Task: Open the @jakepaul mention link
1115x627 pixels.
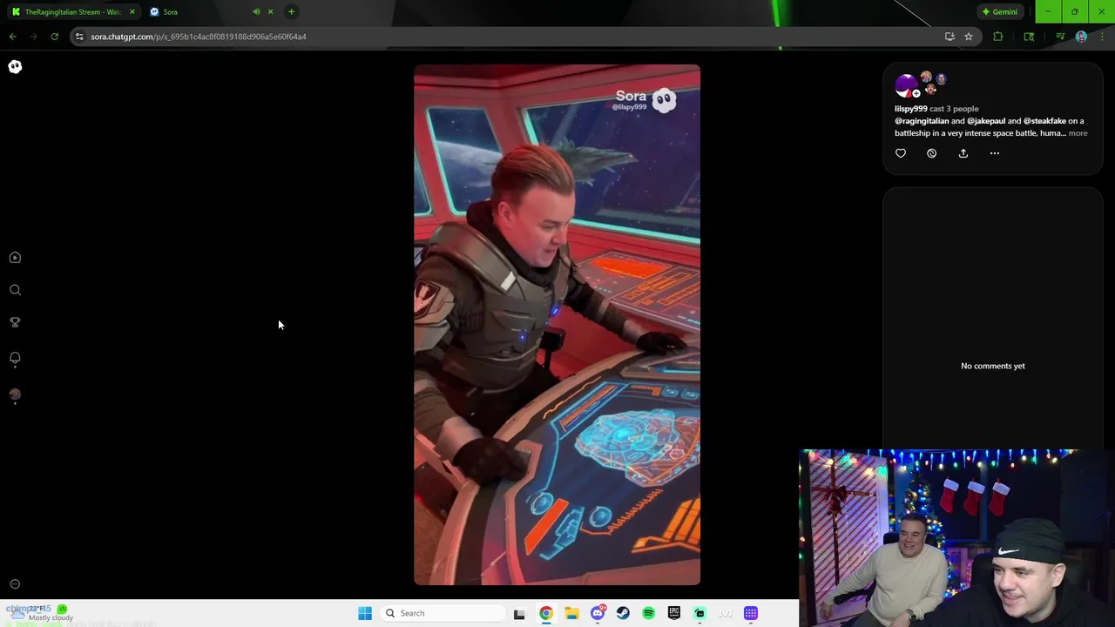Action: click(986, 121)
